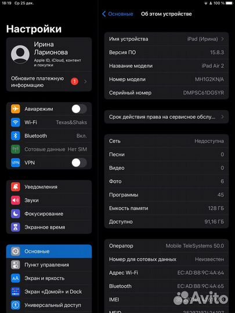Image resolution: width=235 pixels, height=313 pixels.
Task: Open Экран и яркость settings
Action: click(49, 278)
